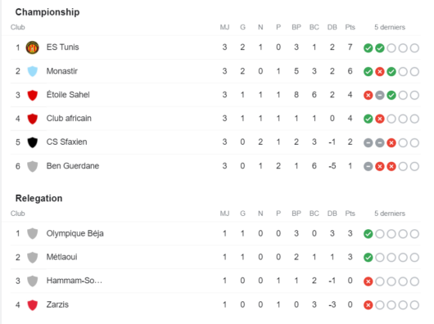434x324 pixels.
Task: Click Monastir's light blue shield icon
Action: tap(33, 71)
